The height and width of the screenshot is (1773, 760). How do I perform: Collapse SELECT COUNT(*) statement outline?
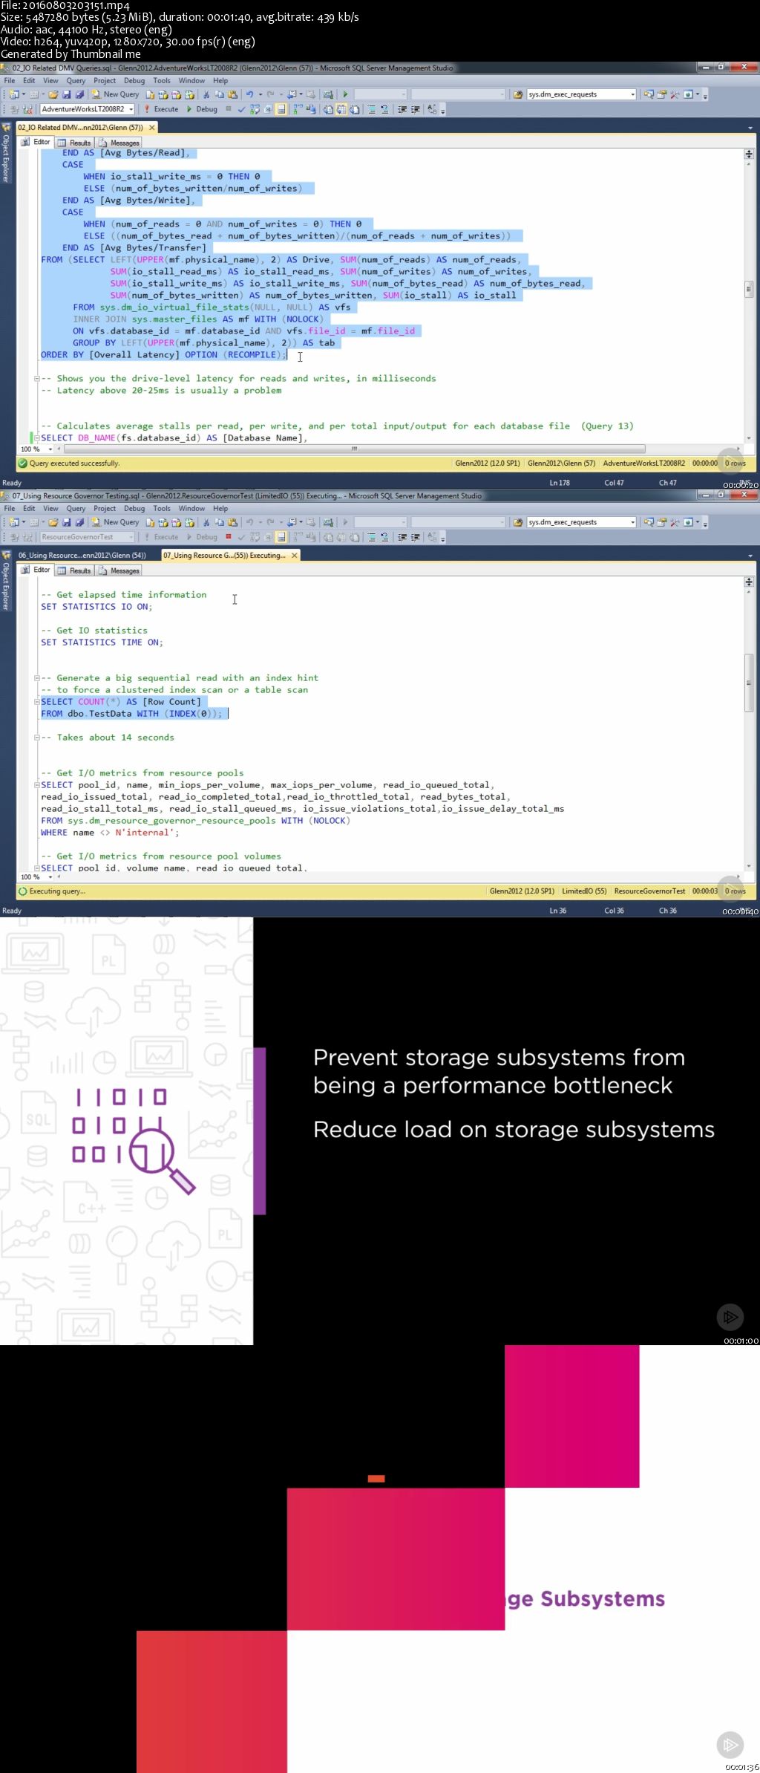pyautogui.click(x=36, y=702)
